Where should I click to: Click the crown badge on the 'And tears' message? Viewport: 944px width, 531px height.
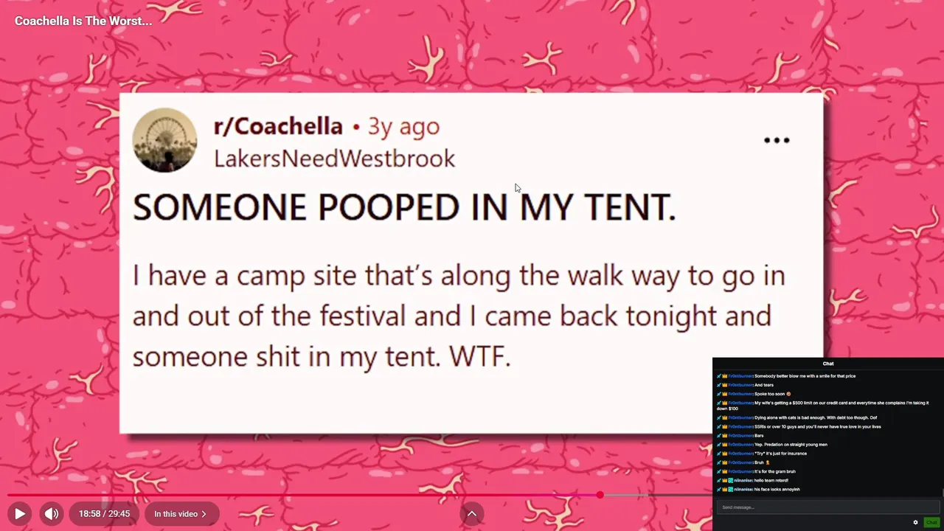pos(725,385)
